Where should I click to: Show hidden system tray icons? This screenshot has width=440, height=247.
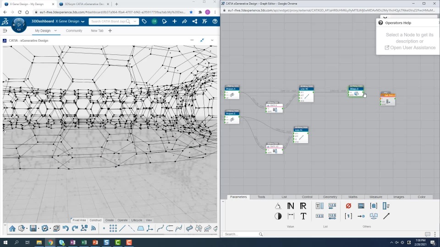coord(391,242)
